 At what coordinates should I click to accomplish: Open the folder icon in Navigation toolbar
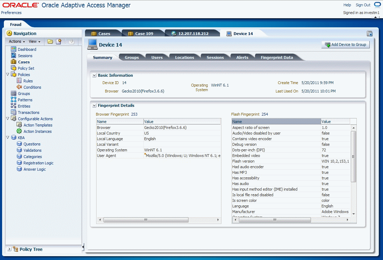point(50,41)
